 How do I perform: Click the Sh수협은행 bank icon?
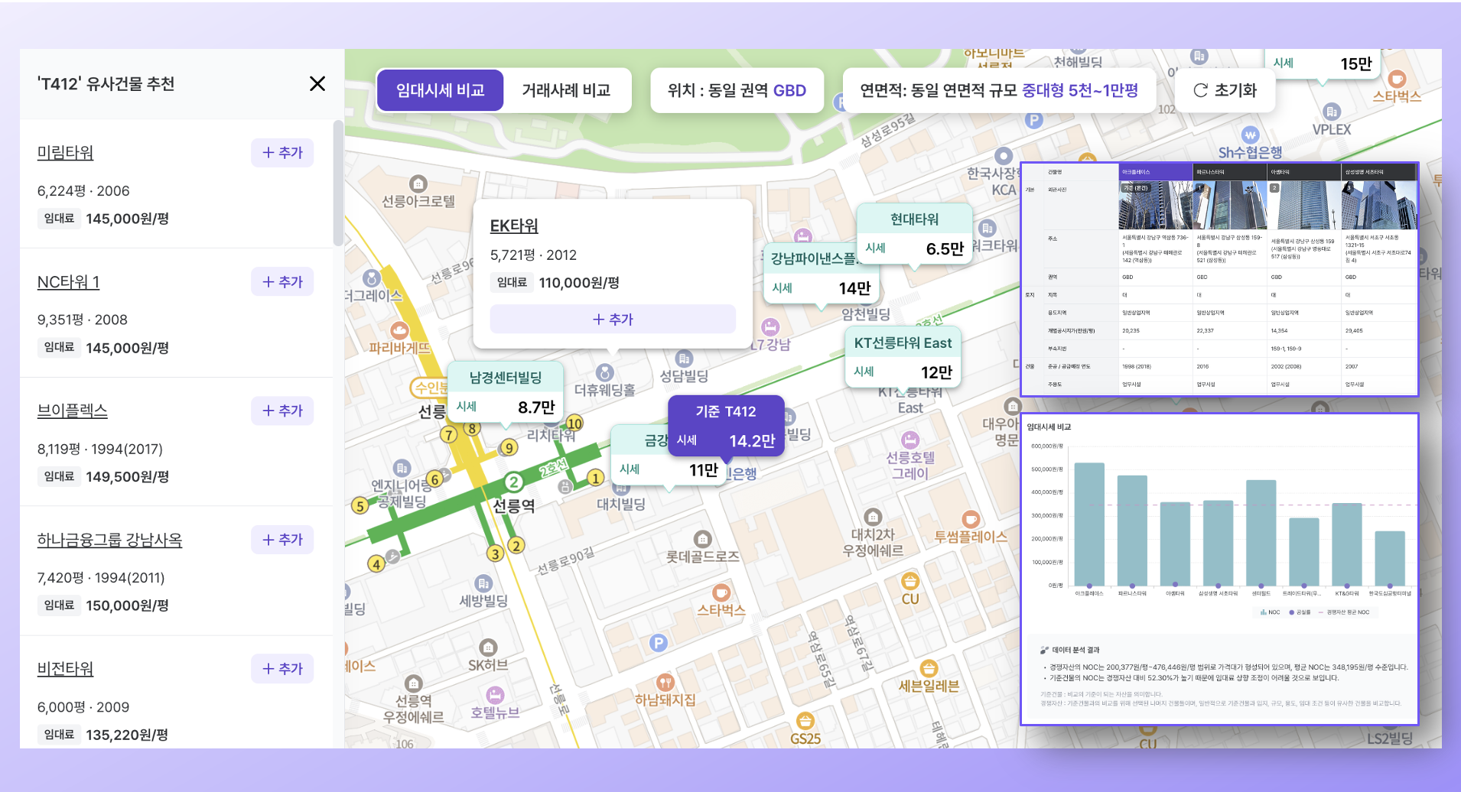click(x=1250, y=135)
